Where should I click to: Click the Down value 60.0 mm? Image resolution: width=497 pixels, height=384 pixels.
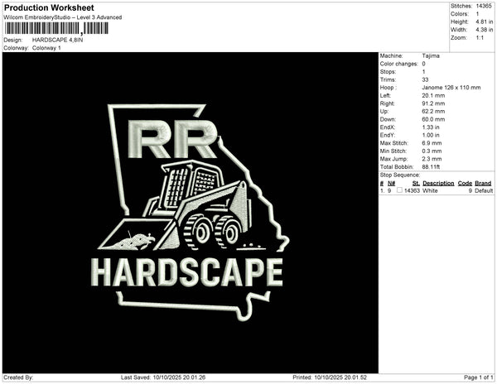coord(433,119)
